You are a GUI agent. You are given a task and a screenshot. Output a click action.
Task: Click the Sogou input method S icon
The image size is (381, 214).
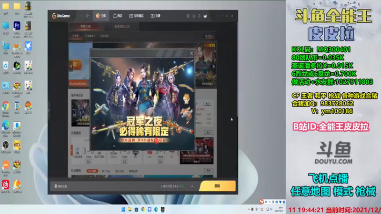point(261,201)
